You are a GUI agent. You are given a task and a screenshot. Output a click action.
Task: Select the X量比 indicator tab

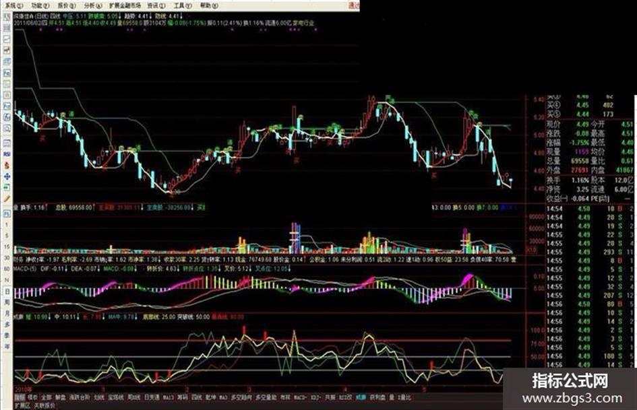[404, 397]
